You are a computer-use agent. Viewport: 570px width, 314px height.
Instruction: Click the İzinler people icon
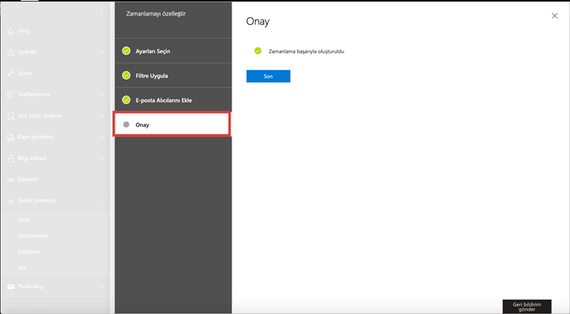(11, 73)
